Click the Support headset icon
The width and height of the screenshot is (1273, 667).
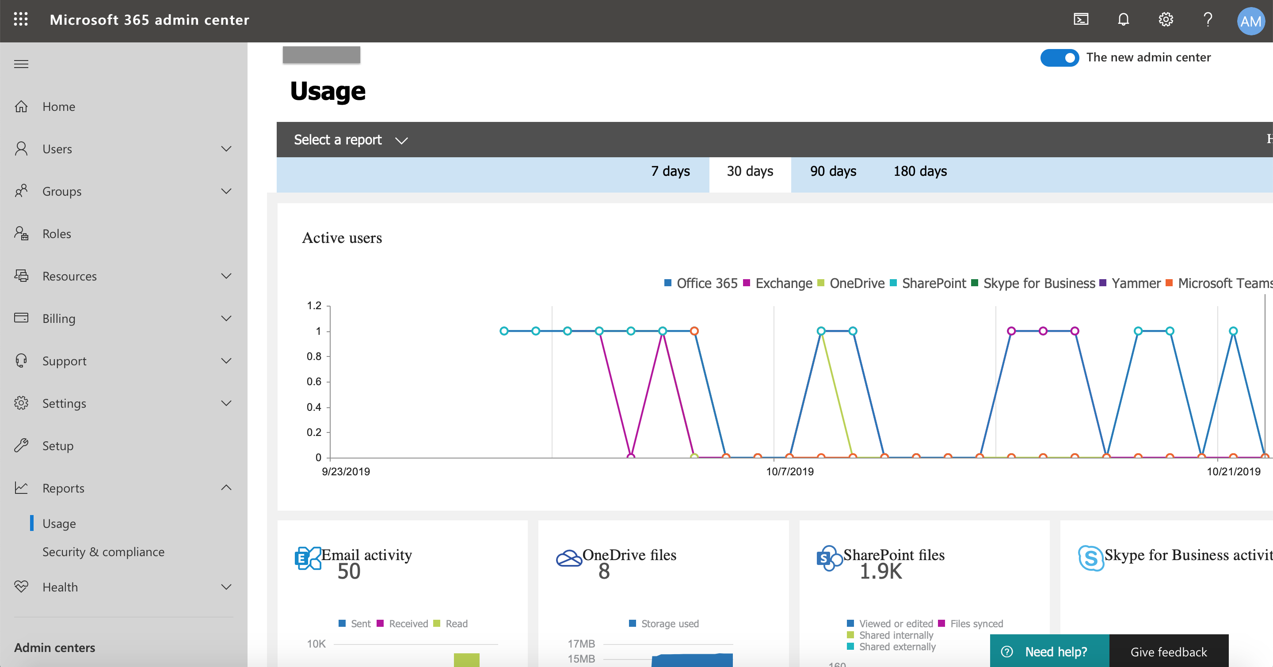(21, 361)
